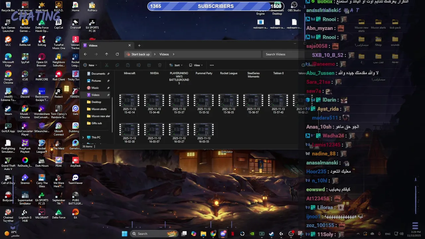Click the taskbar Search box
Screen dimensions: 425x239
click(154, 234)
